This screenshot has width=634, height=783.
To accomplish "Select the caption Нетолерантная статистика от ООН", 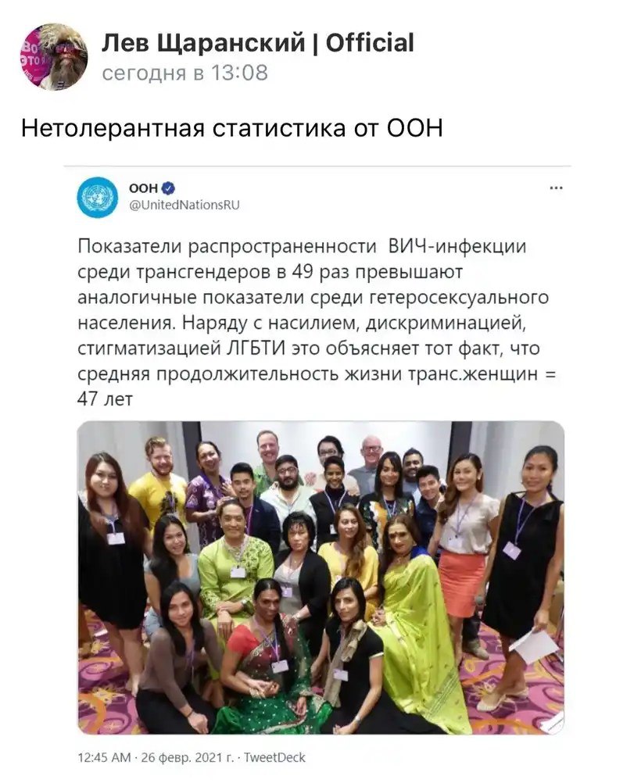I will [x=232, y=128].
